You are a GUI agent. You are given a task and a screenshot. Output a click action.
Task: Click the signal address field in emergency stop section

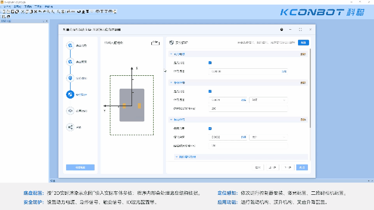[228, 100]
